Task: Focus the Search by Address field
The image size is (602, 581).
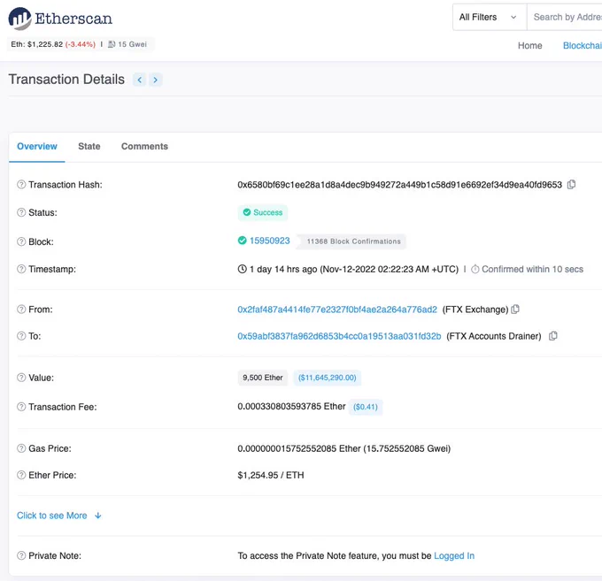Action: pos(565,18)
